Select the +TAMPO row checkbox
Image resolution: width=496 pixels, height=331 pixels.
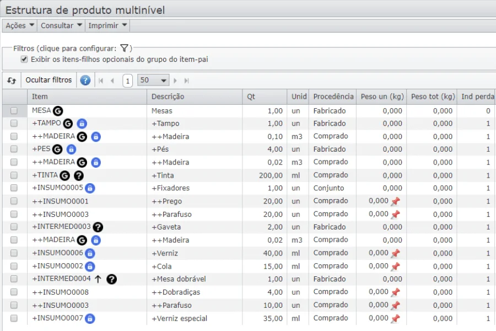14,123
